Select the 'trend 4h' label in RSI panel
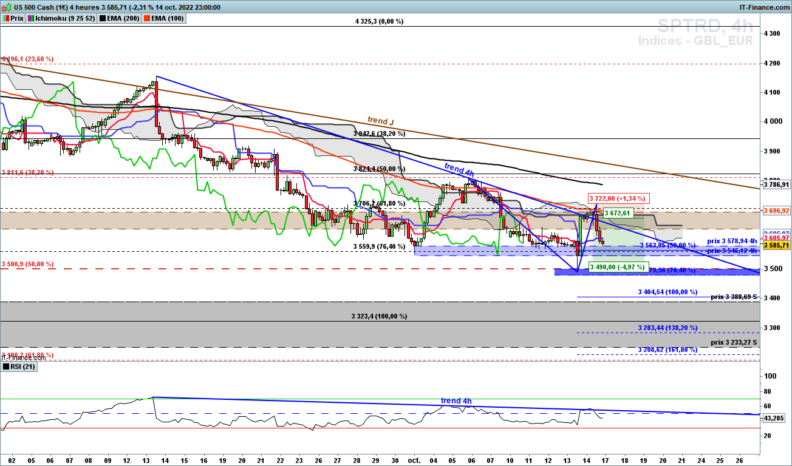The height and width of the screenshot is (466, 792). coord(456,401)
